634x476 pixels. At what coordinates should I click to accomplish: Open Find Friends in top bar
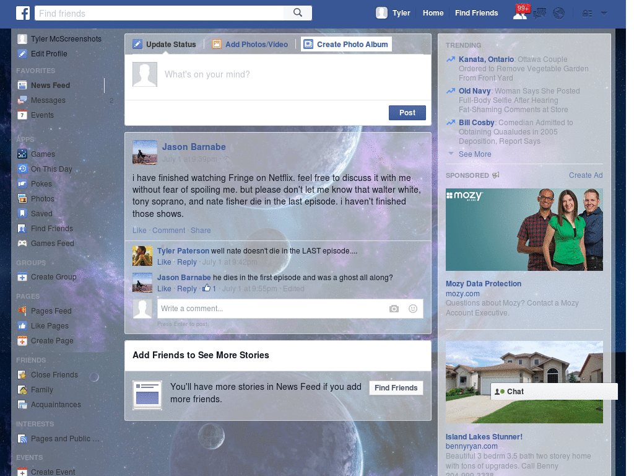476,13
